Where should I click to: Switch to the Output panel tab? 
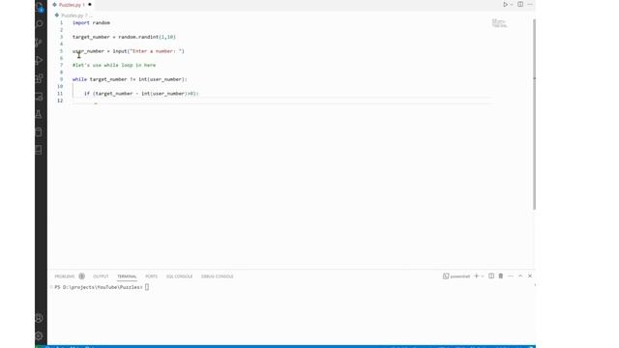[101, 276]
